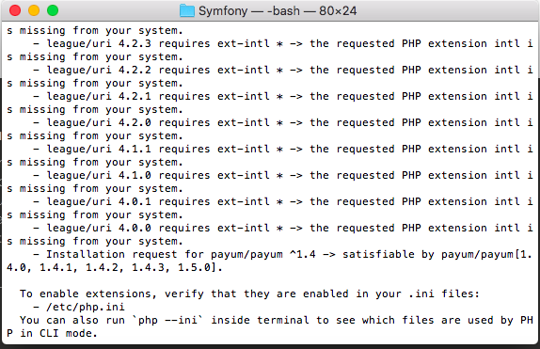Click the window title 'Symfony — -bash — 80×24'

pyautogui.click(x=278, y=10)
